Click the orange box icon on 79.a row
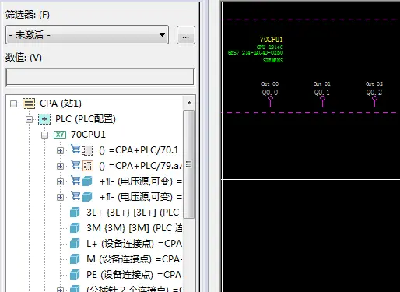The height and width of the screenshot is (292, 400). [88, 166]
